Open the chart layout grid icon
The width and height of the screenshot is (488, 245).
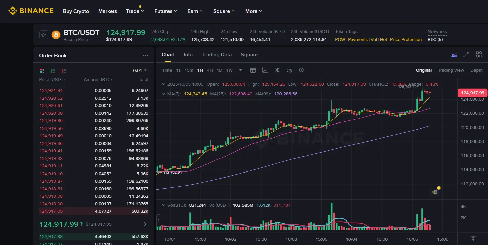coord(479,55)
